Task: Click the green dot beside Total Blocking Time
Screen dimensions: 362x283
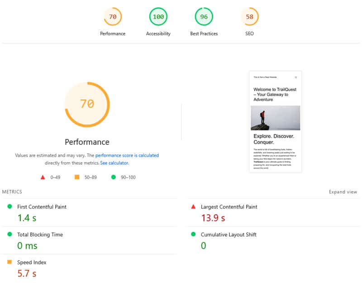Action: point(10,234)
